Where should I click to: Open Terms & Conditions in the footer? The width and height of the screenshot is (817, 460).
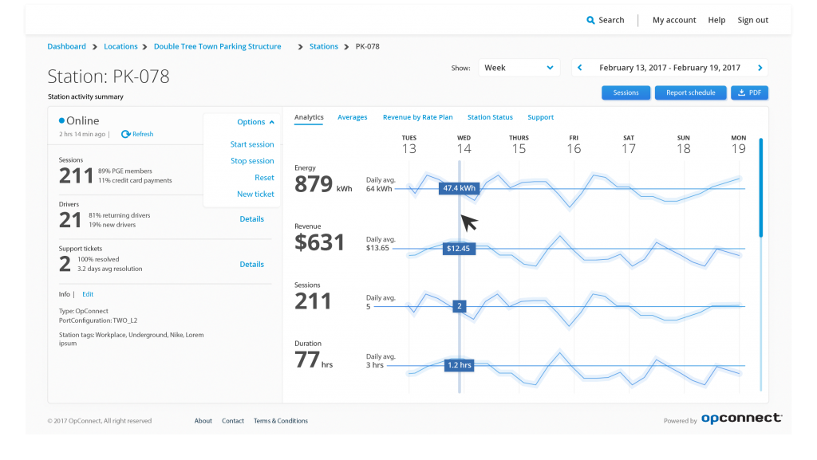coord(280,420)
